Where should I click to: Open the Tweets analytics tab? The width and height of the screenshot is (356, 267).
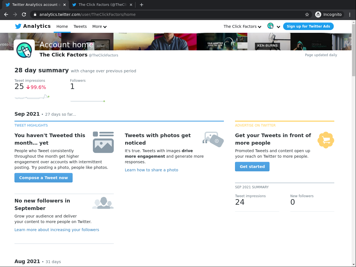pyautogui.click(x=80, y=26)
